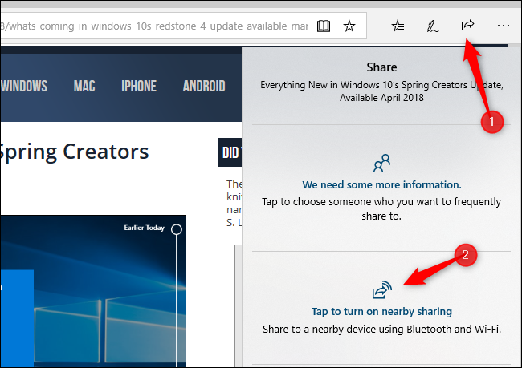Click the Share icon in toolbar

coord(467,26)
